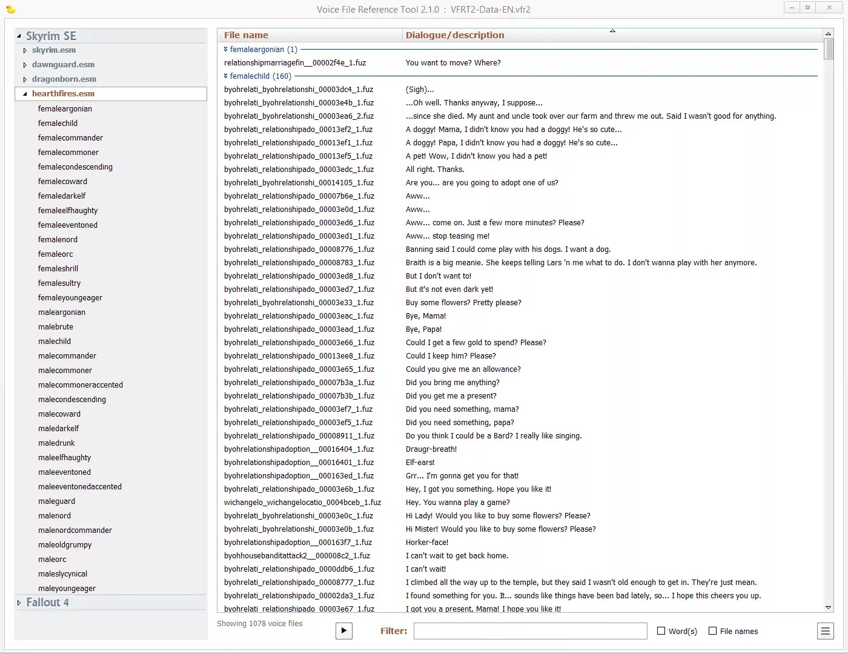Select 'Could you give me an allowance?' row
The width and height of the screenshot is (848, 654).
[520, 369]
